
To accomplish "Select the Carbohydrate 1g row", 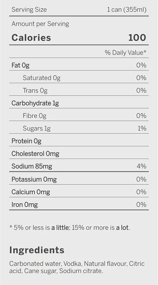I will pyautogui.click(x=79, y=102).
